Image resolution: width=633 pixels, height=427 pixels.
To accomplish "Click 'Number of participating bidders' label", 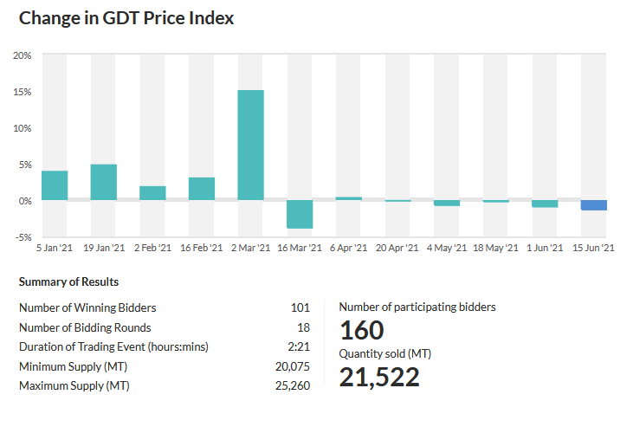I will pos(417,307).
